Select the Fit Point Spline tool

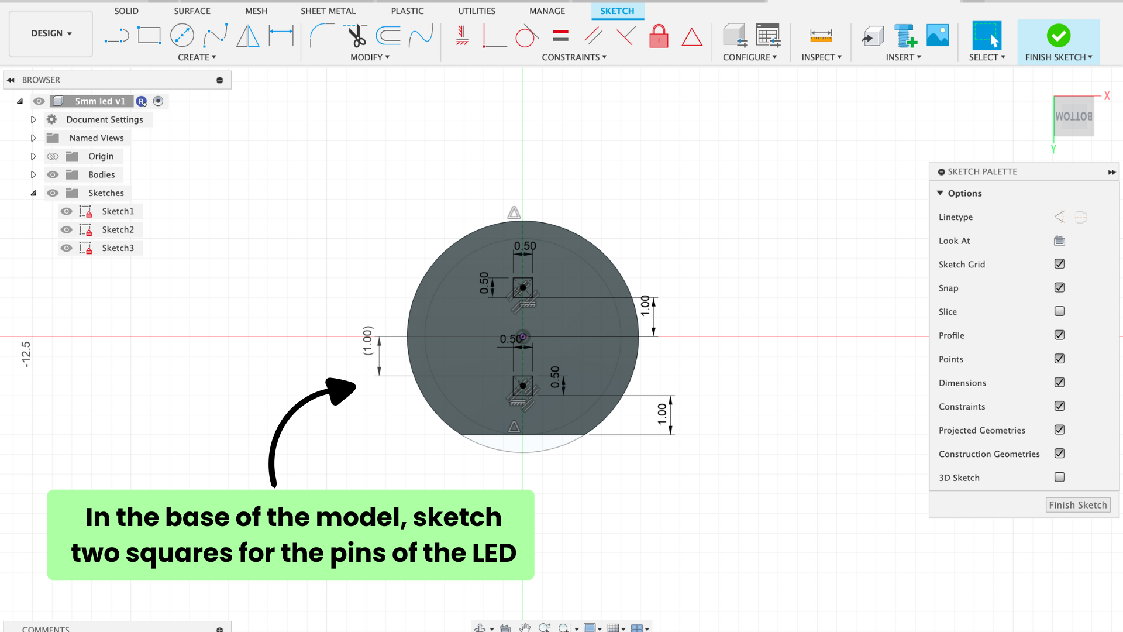(x=215, y=36)
